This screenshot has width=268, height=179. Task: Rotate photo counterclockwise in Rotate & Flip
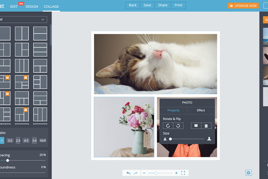tap(168, 126)
